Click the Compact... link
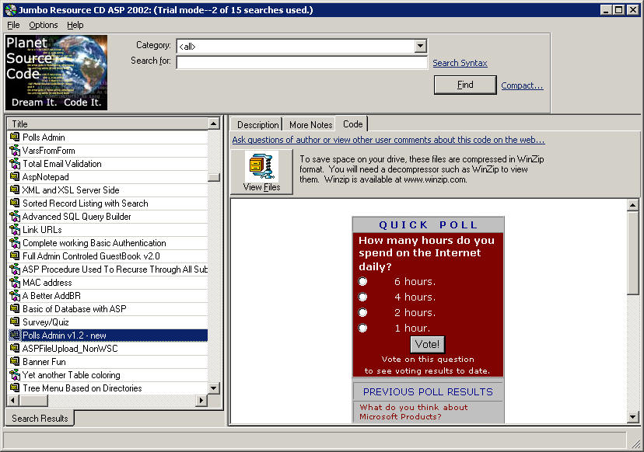This screenshot has height=452, width=644. pyautogui.click(x=522, y=85)
